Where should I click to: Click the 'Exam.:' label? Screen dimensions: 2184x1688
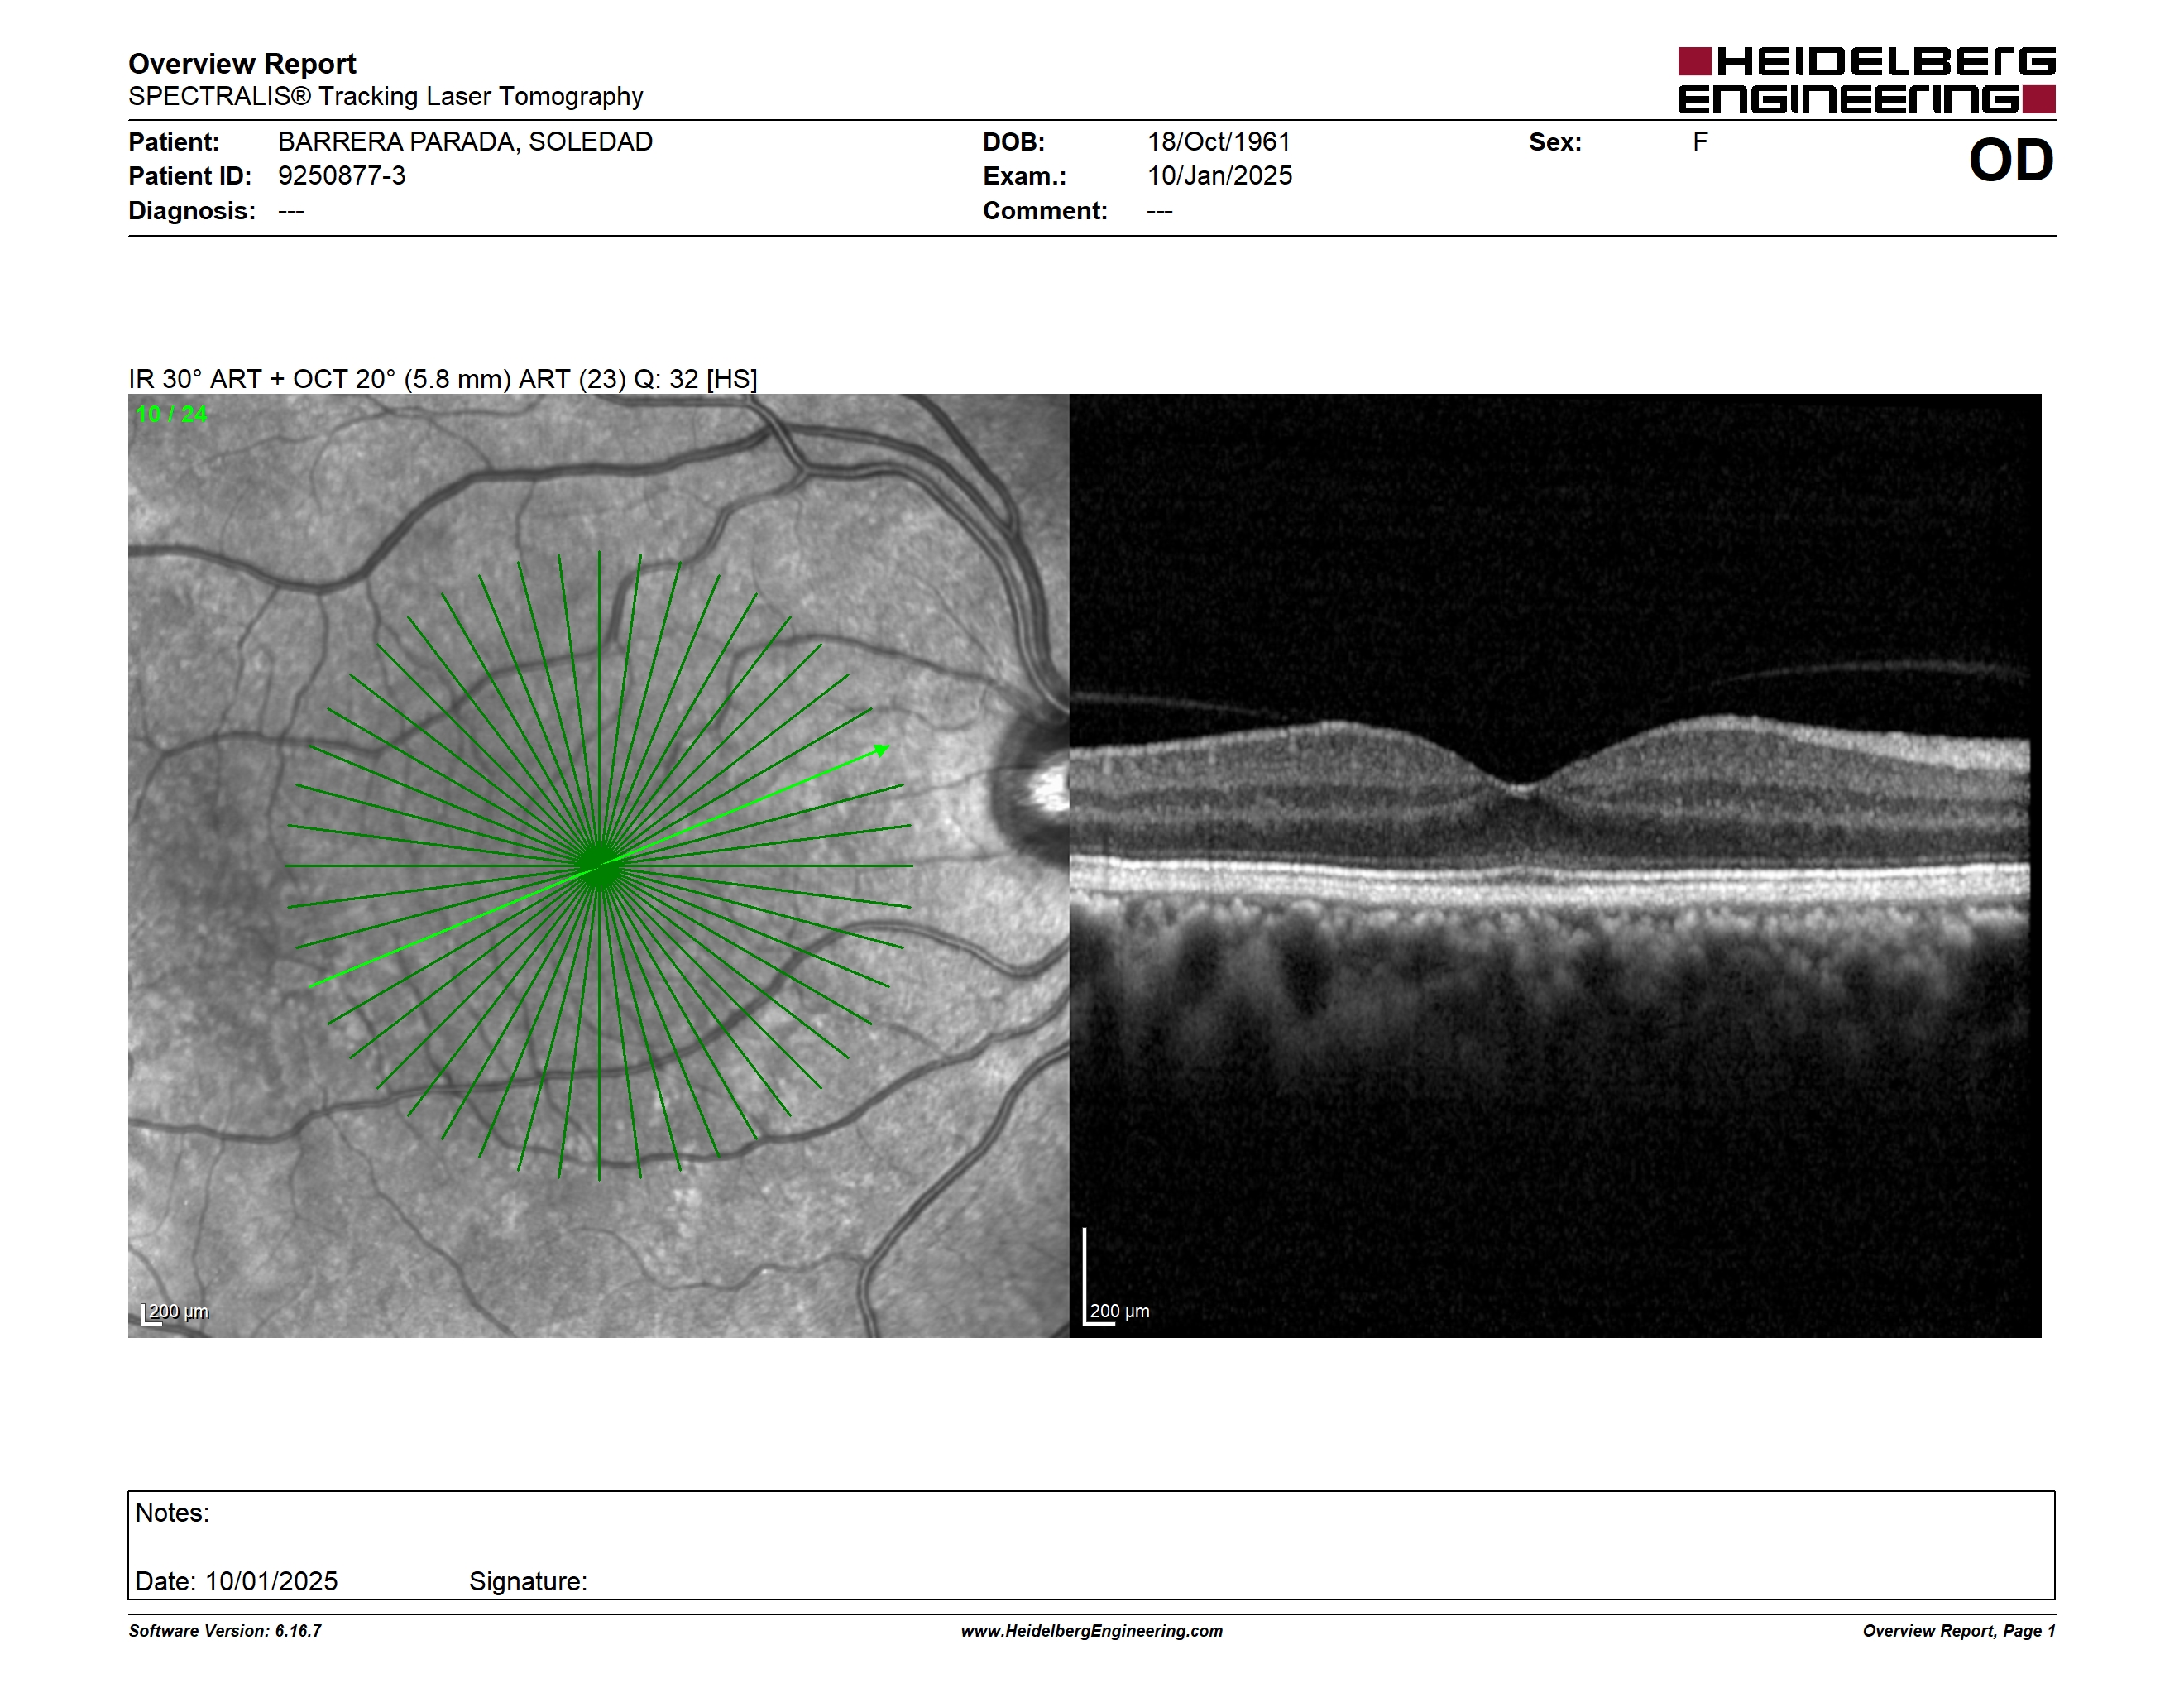coord(1025,176)
